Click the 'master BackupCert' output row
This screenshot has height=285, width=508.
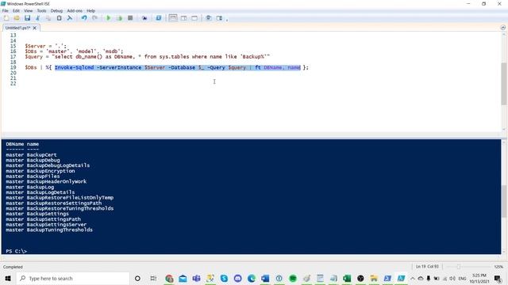pos(31,155)
